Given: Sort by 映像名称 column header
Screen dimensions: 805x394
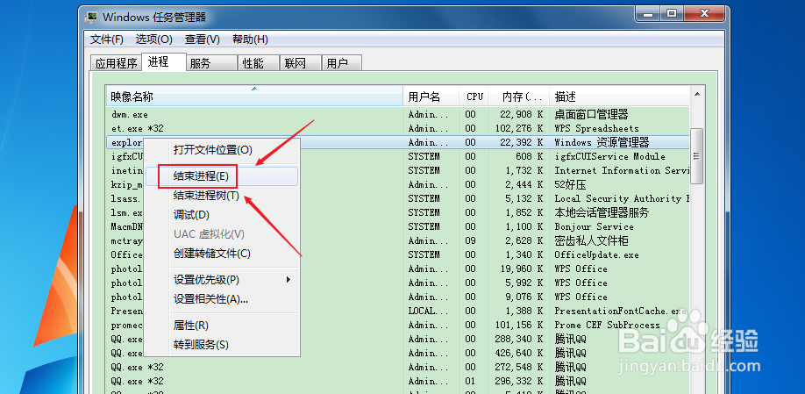Looking at the screenshot, I should pyautogui.click(x=254, y=96).
